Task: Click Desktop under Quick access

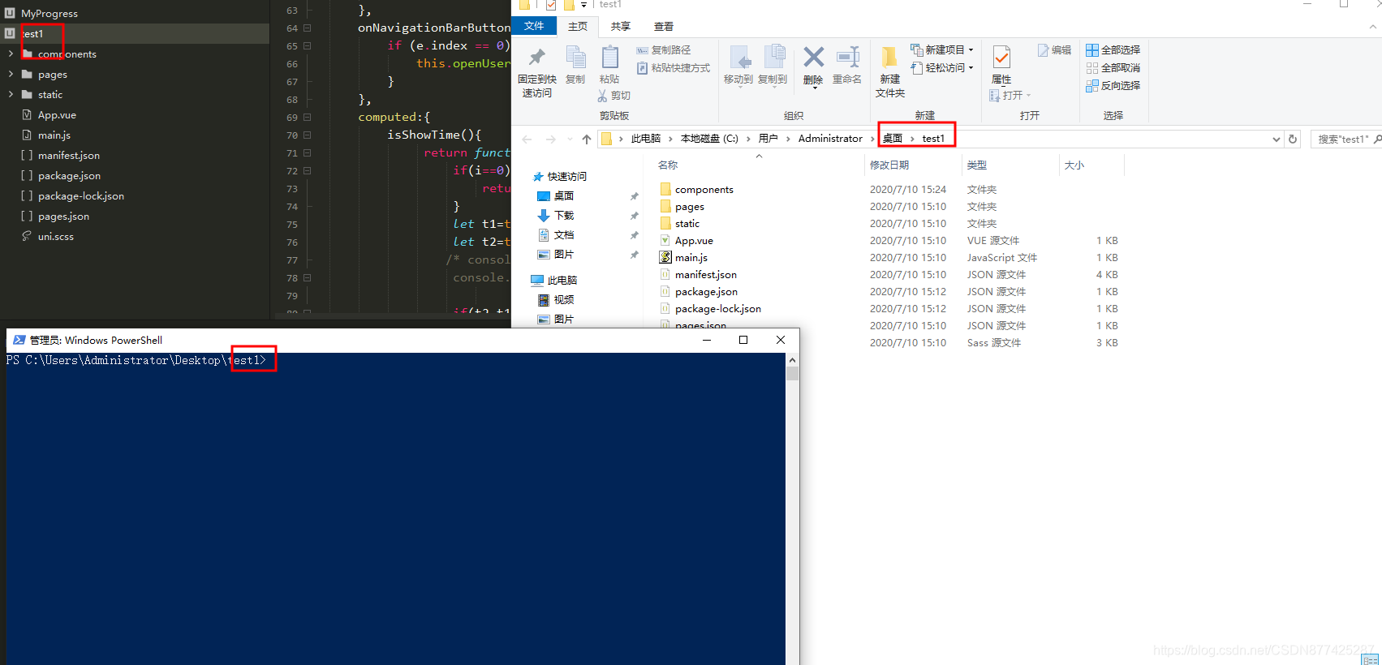Action: (x=564, y=196)
